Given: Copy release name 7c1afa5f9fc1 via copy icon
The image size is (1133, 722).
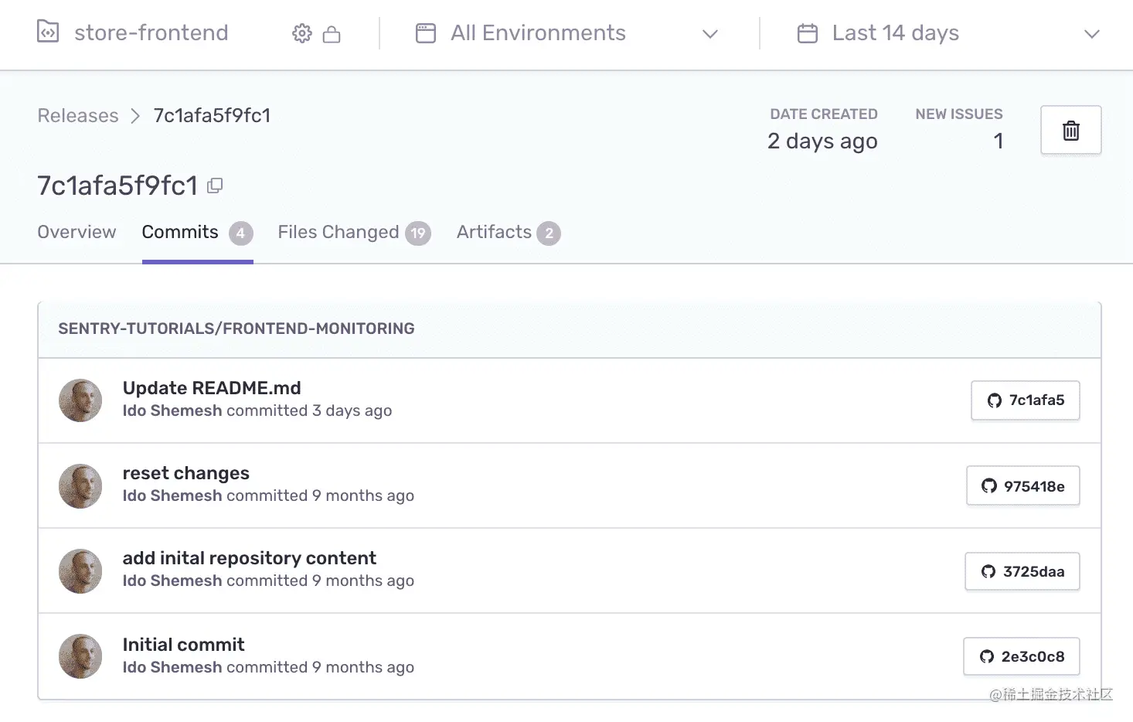Looking at the screenshot, I should [214, 186].
